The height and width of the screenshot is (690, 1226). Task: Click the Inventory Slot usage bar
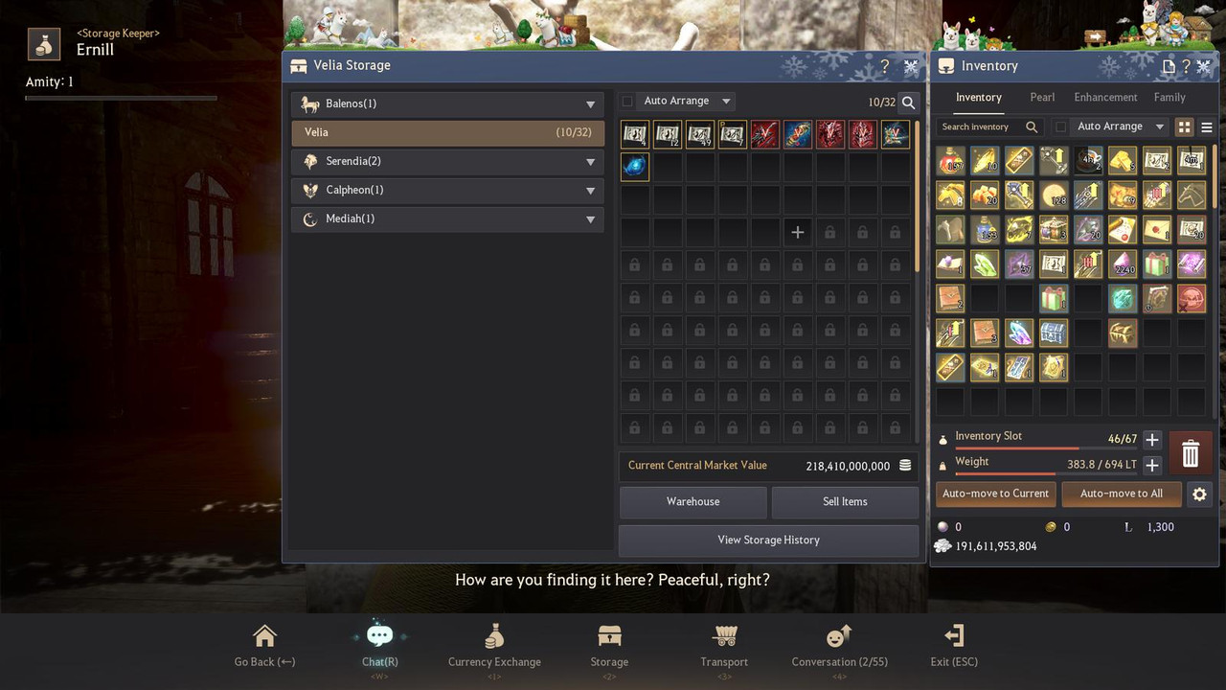click(x=1046, y=448)
